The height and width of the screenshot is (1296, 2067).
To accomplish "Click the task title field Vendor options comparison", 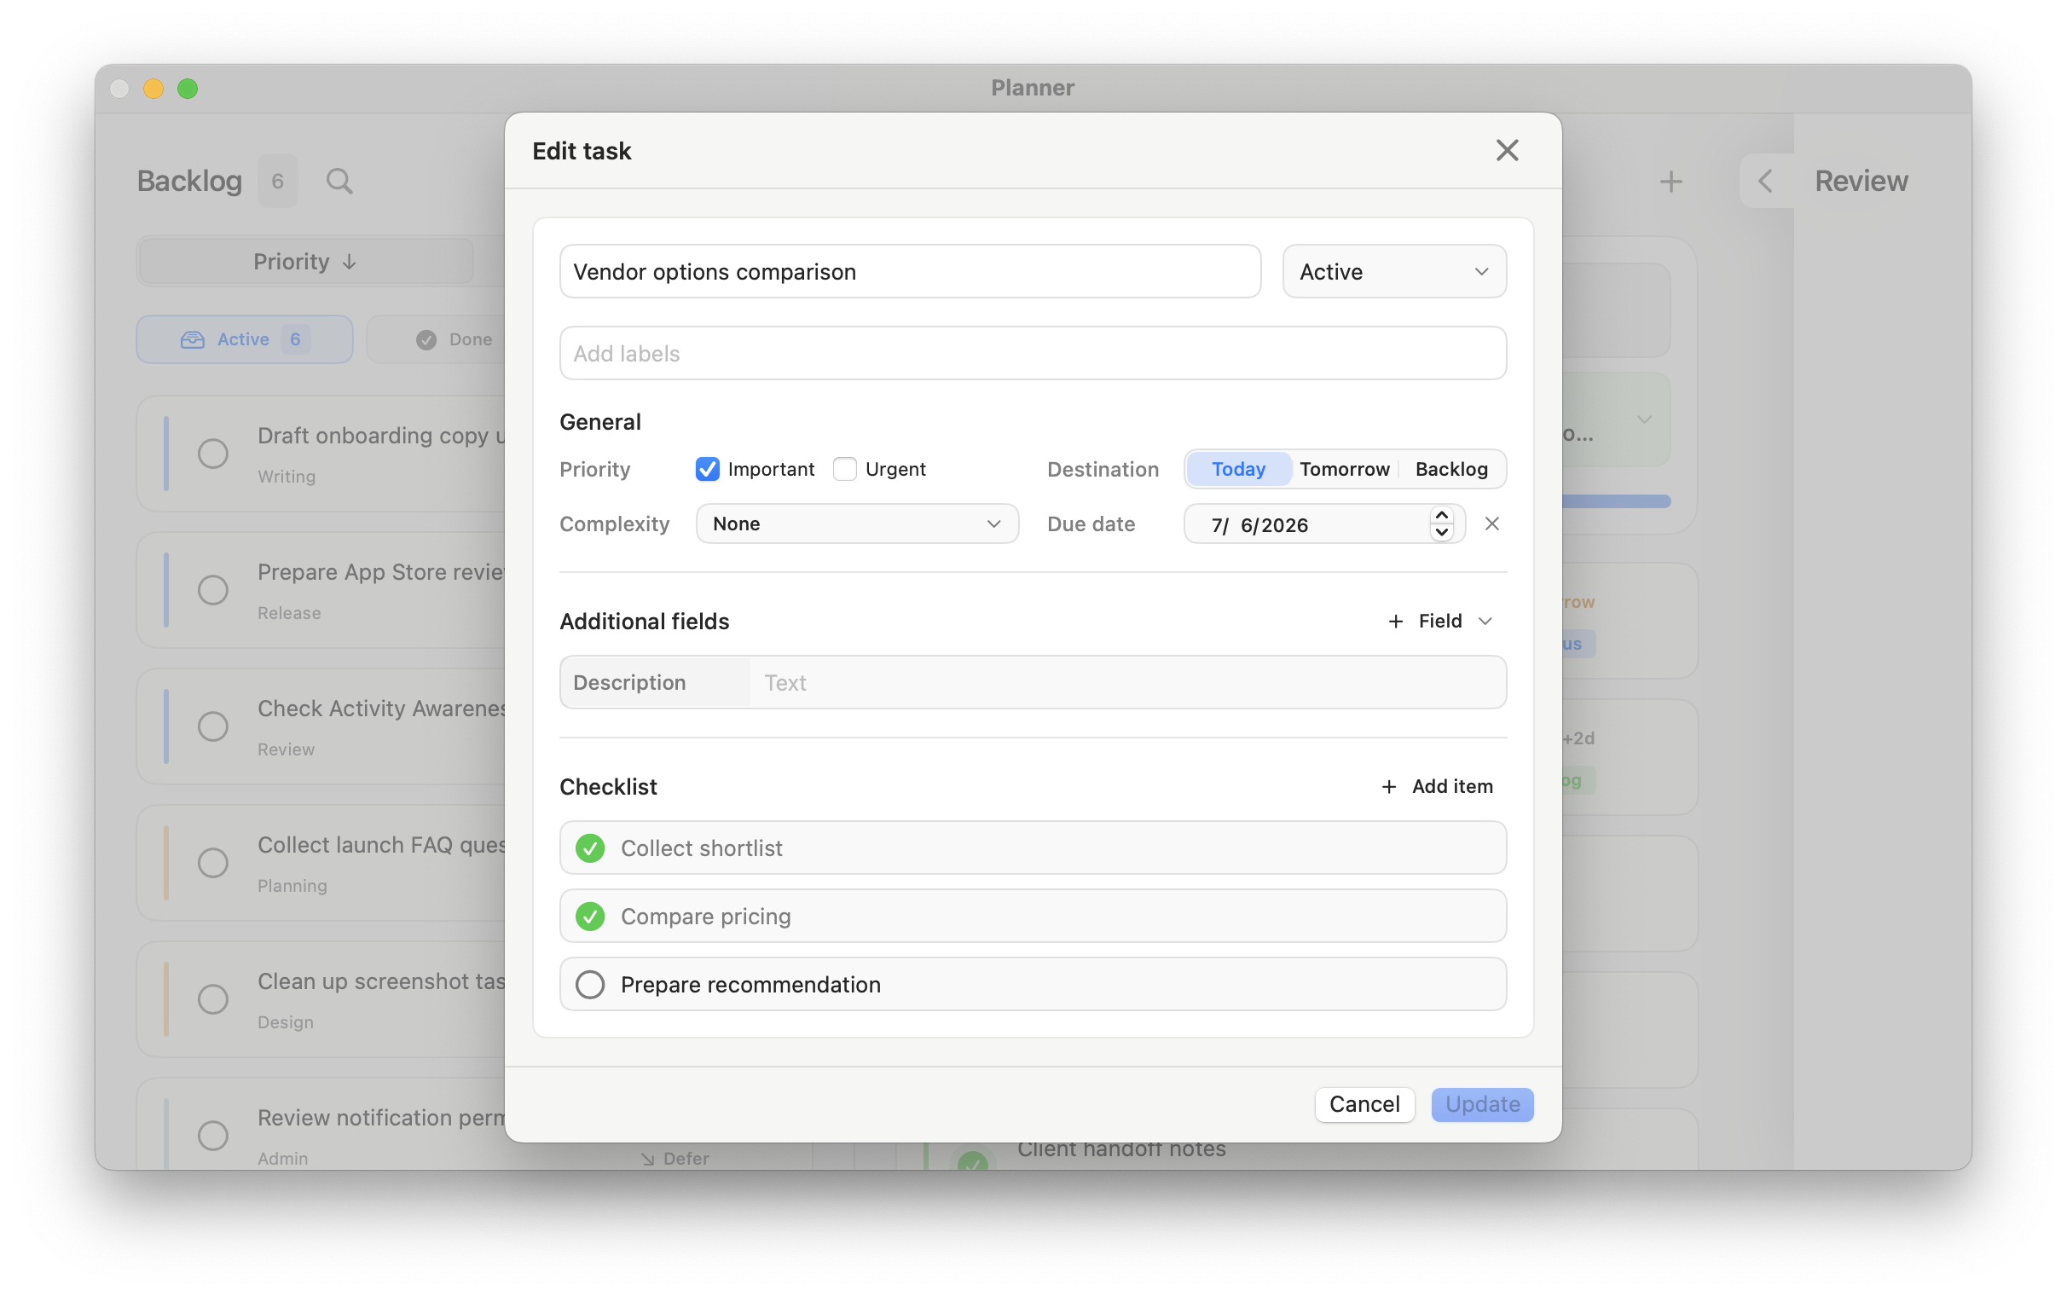I will [x=910, y=272].
